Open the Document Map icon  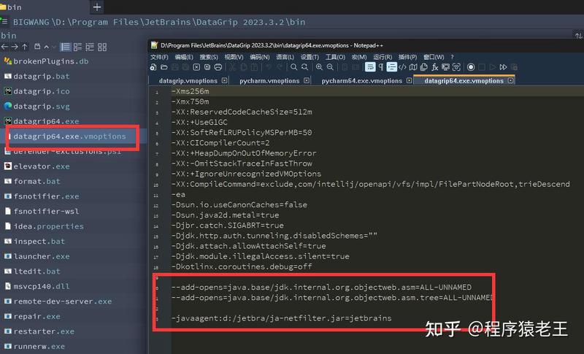tap(413, 67)
